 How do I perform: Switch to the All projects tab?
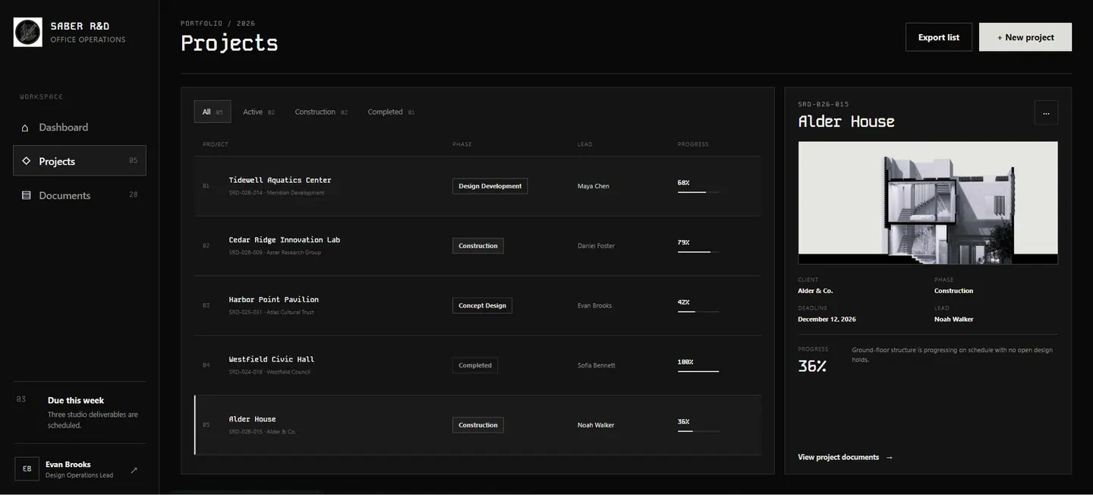tap(213, 112)
